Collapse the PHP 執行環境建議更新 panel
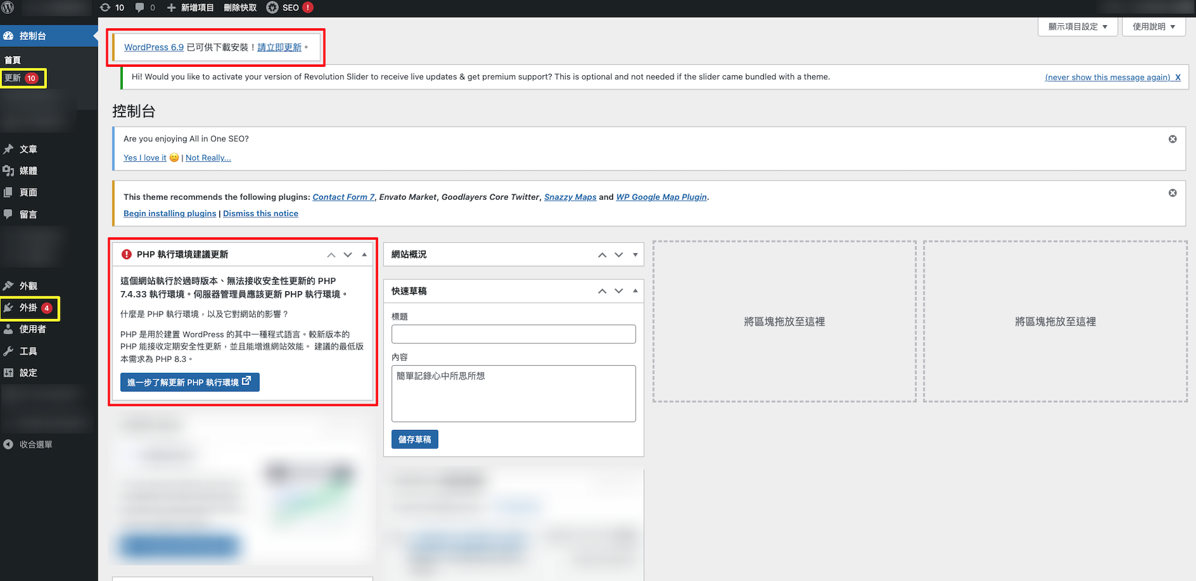 (x=365, y=255)
